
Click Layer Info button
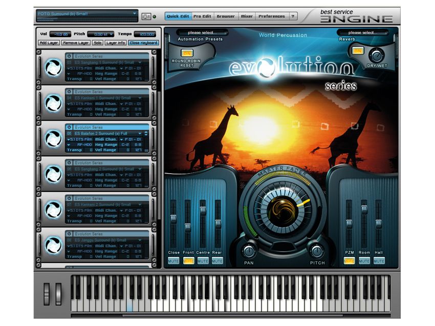[116, 42]
